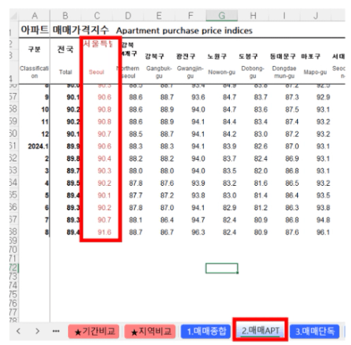The image size is (351, 345).
Task: Click the outlined active cell in column G
Action: pos(222,268)
